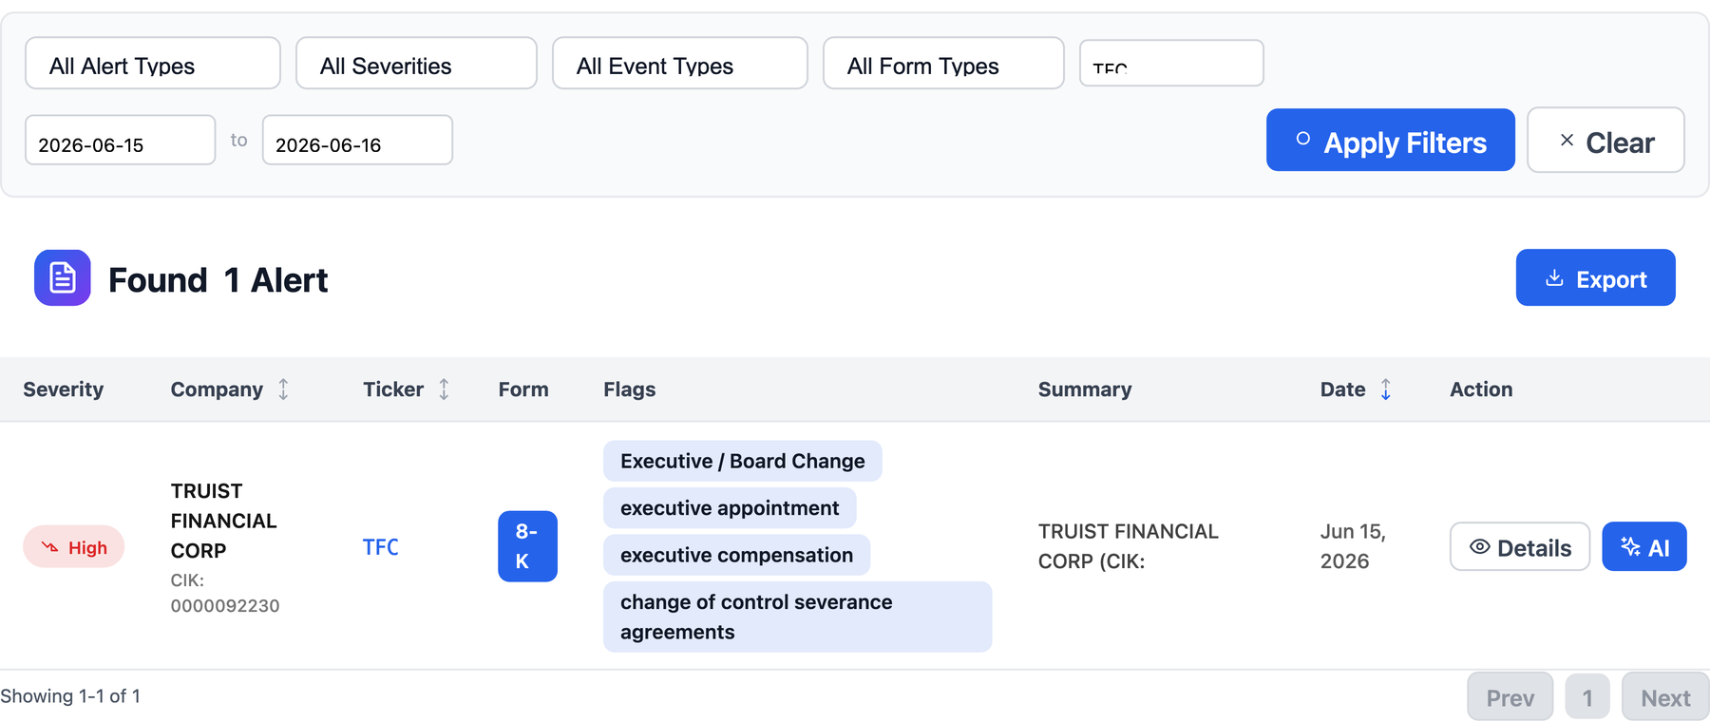The image size is (1710, 722).
Task: Focus the ticker search field containing TFC
Action: pos(1171,64)
